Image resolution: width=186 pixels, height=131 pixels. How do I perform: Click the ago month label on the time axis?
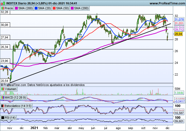pyautogui.click(x=118, y=128)
